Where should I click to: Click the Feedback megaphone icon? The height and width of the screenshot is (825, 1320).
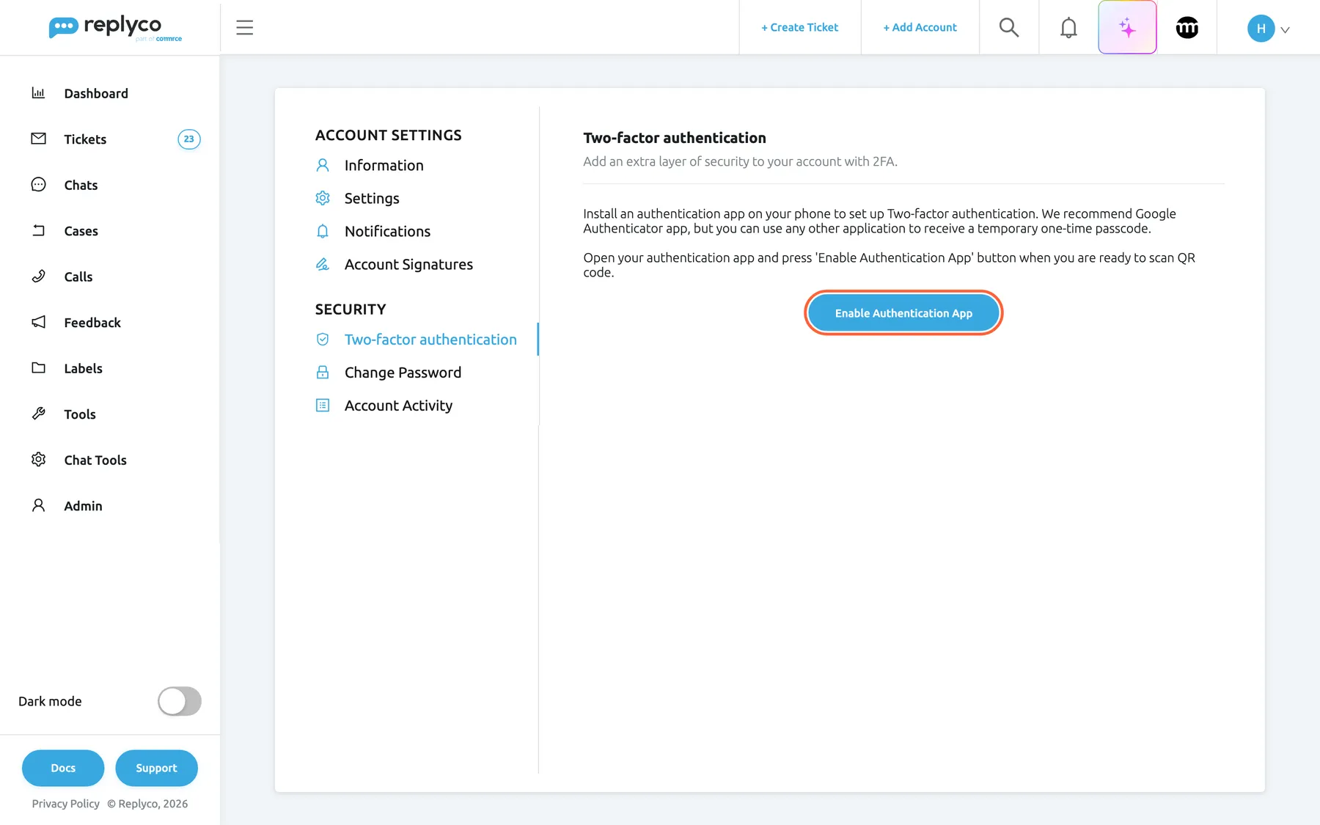click(38, 322)
